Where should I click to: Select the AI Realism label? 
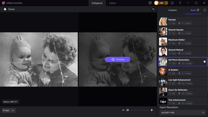click(x=173, y=70)
